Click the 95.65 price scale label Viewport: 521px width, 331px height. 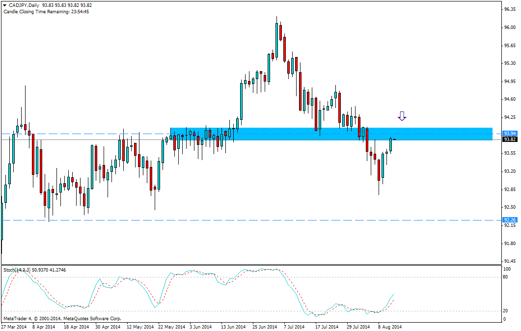tap(510, 46)
